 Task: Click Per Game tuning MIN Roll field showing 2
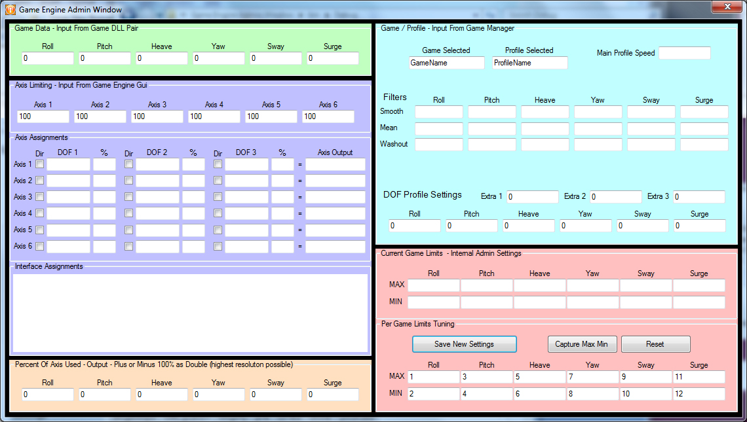click(x=434, y=394)
